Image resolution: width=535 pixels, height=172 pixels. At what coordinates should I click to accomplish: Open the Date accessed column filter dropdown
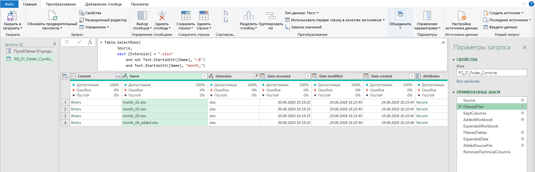click(308, 76)
